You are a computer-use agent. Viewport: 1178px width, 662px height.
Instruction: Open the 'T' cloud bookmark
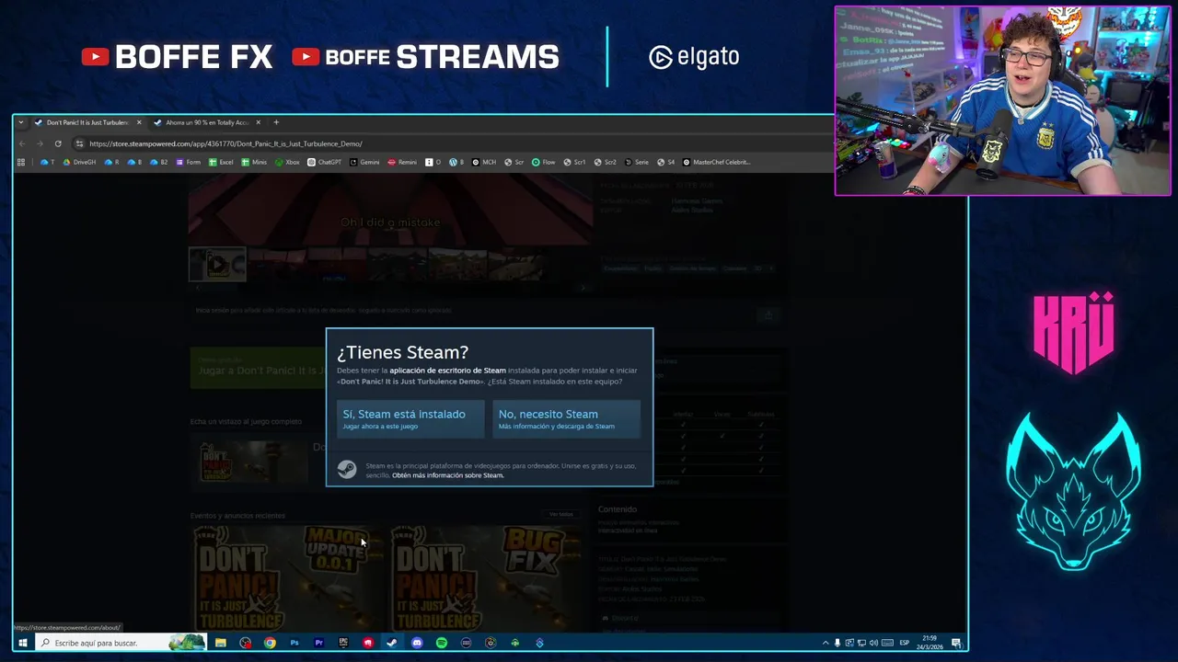48,162
